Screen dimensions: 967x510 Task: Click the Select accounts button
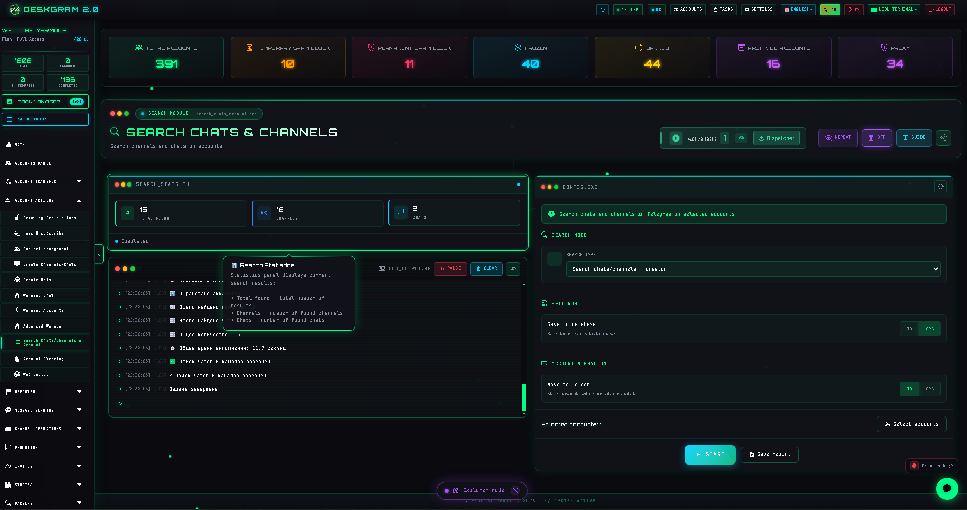[x=911, y=424]
